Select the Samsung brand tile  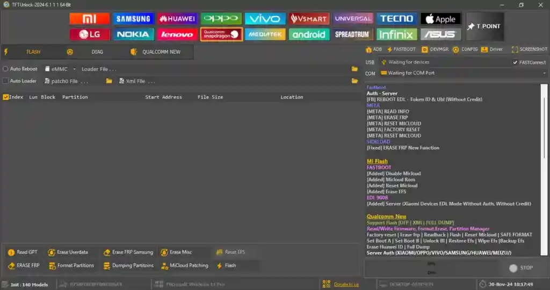coord(133,19)
